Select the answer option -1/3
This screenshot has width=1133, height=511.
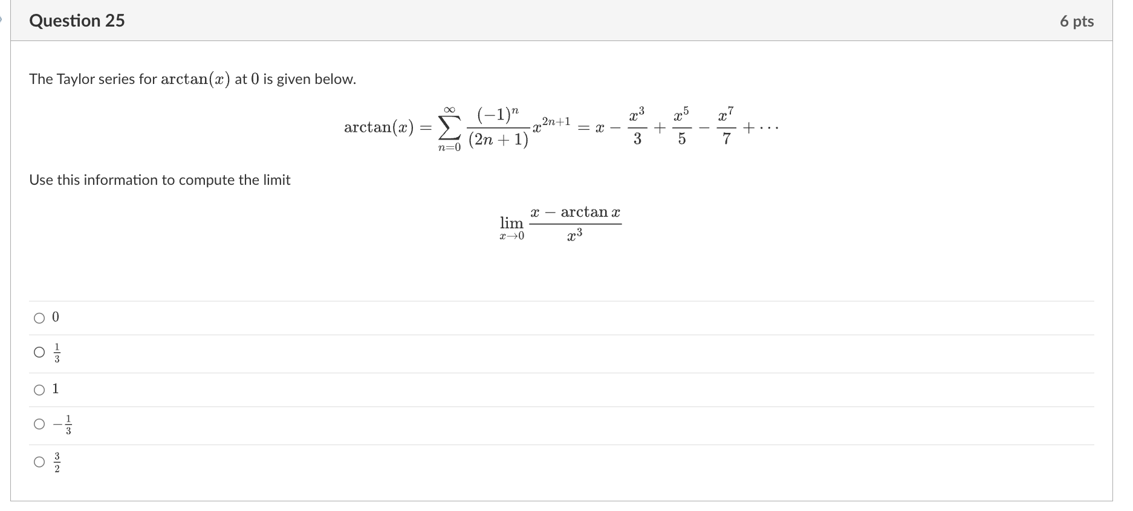pos(39,424)
